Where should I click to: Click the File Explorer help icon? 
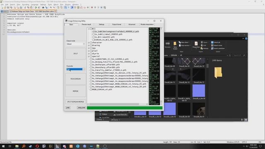click(246, 38)
